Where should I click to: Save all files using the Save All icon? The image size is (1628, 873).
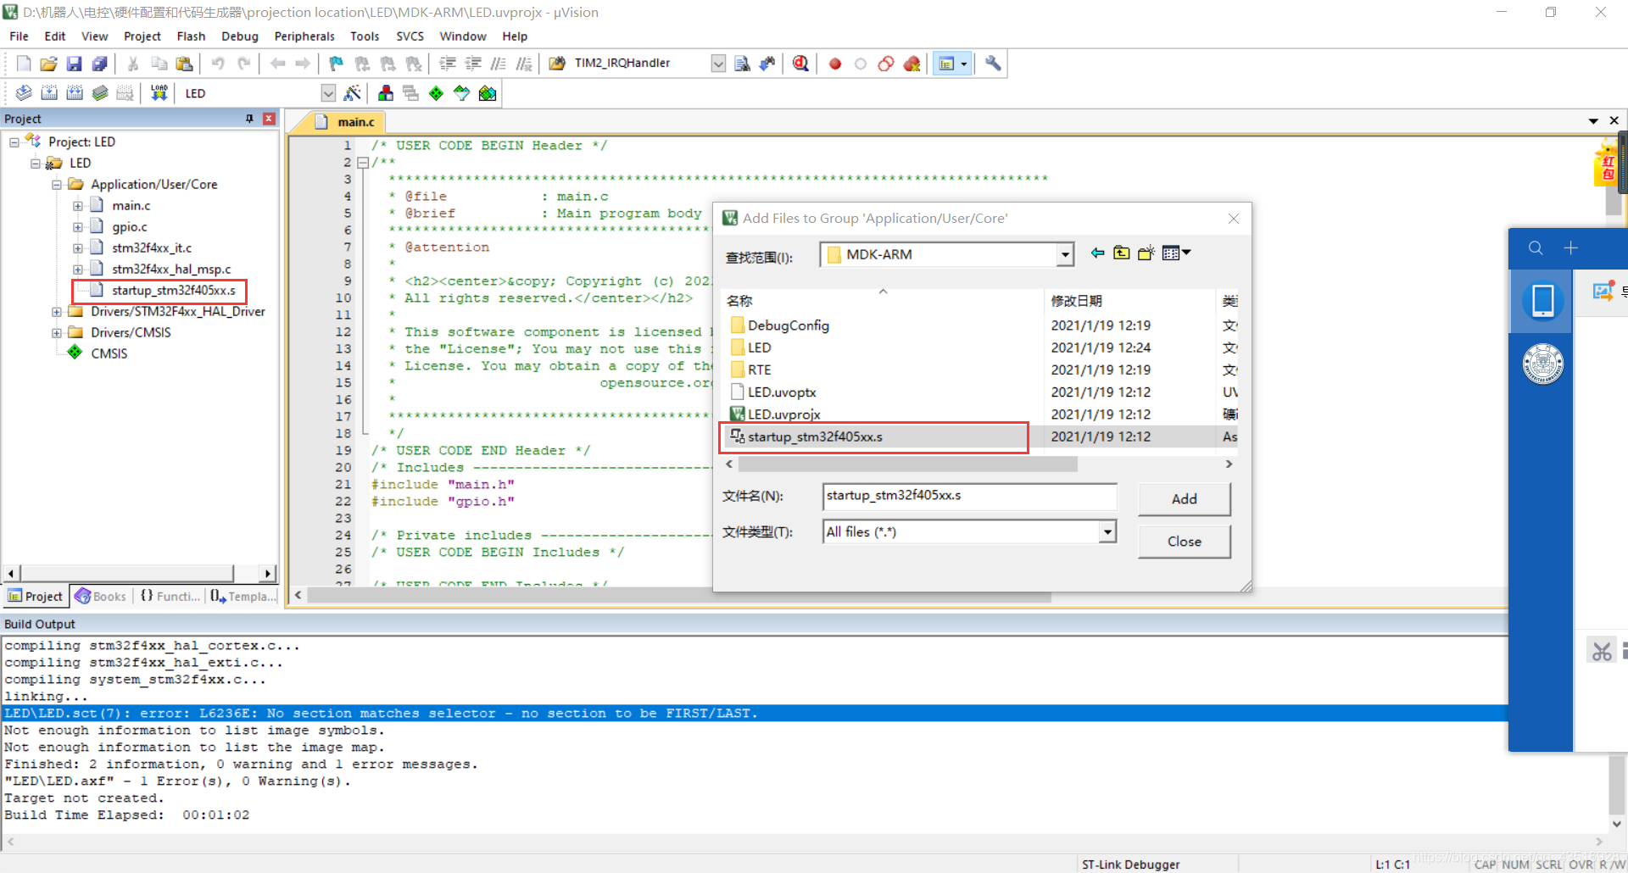pos(100,64)
